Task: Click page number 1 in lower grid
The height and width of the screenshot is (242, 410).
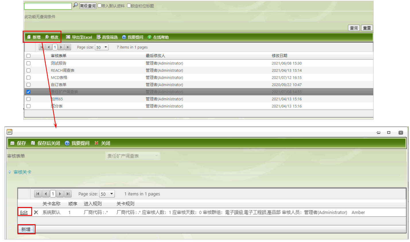Action: point(53,194)
